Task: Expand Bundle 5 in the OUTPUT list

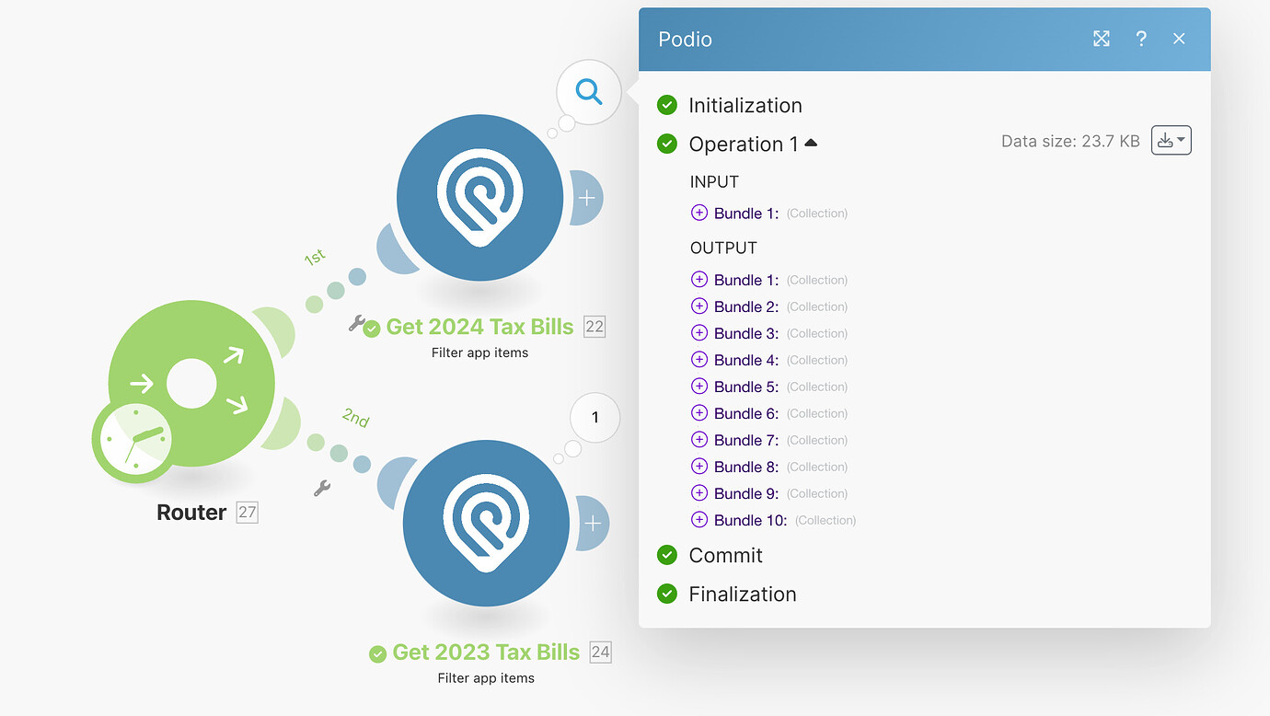Action: pyautogui.click(x=698, y=387)
